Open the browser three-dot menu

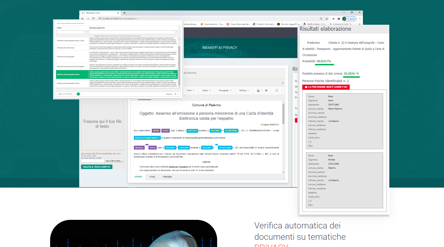pyautogui.click(x=360, y=19)
